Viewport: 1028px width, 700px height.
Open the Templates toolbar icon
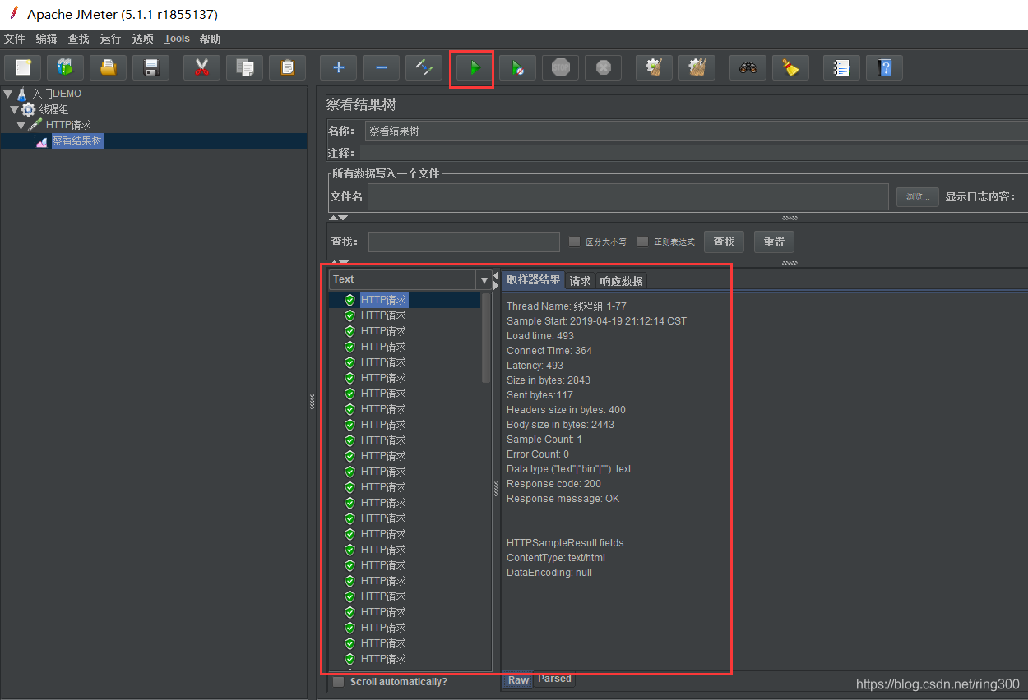[65, 67]
